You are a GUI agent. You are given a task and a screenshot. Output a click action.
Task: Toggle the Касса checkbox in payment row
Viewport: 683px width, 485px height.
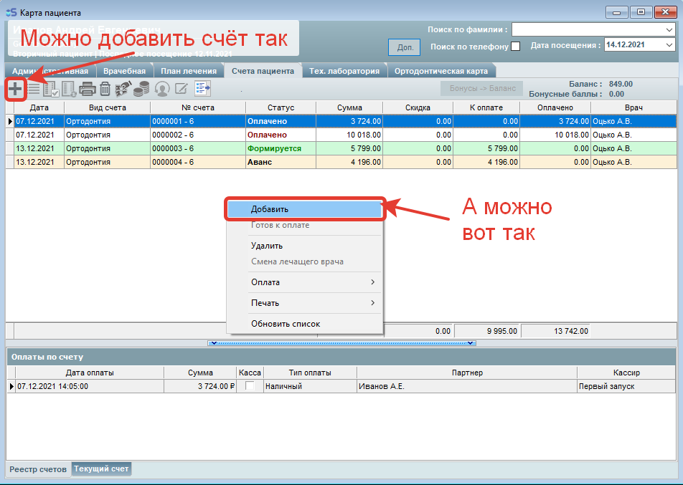[250, 386]
